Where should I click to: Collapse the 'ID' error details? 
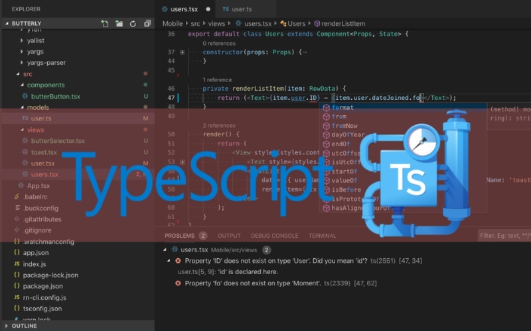[169, 261]
